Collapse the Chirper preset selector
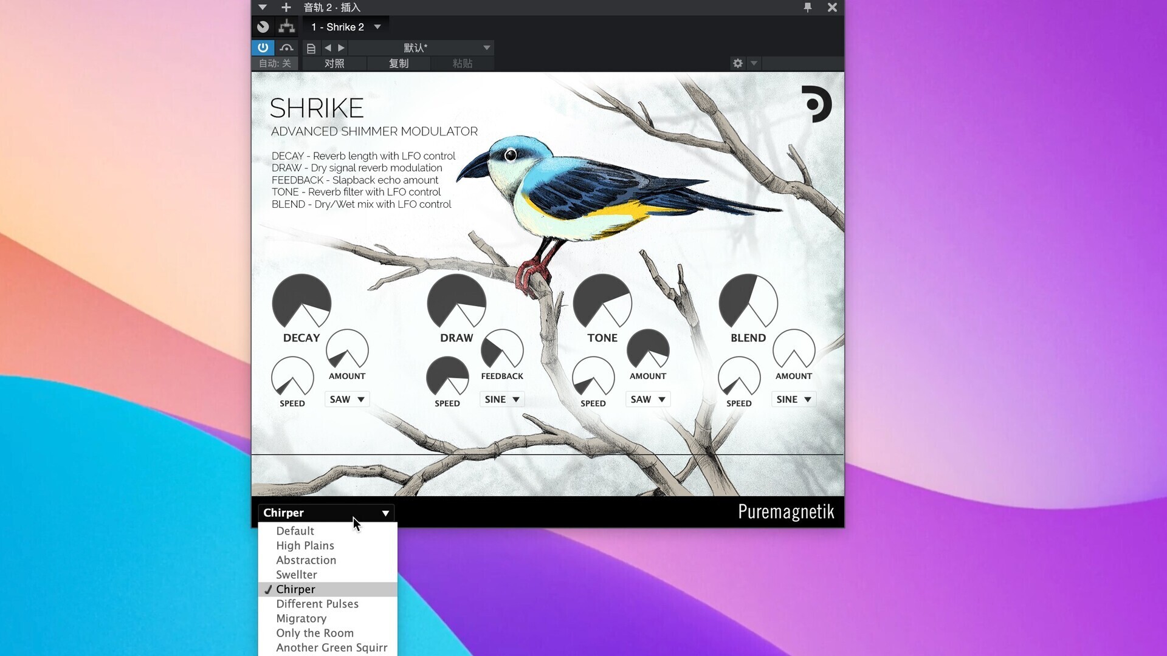 tap(326, 513)
